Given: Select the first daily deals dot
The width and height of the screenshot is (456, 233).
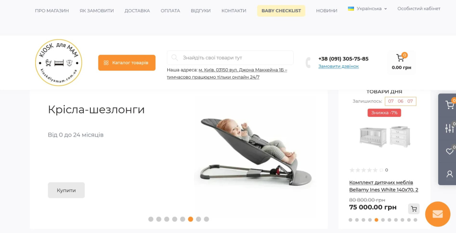Looking at the screenshot, I should point(350,220).
